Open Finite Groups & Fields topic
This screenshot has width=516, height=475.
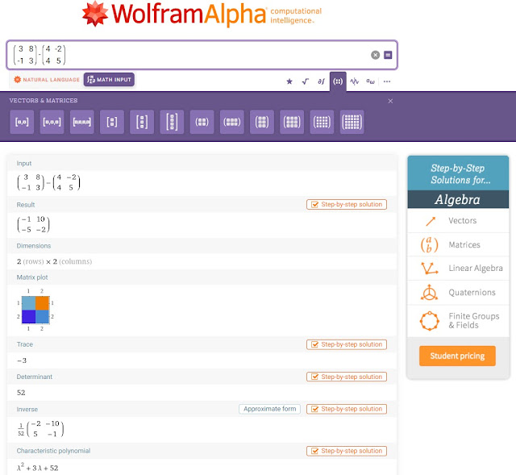click(x=458, y=321)
